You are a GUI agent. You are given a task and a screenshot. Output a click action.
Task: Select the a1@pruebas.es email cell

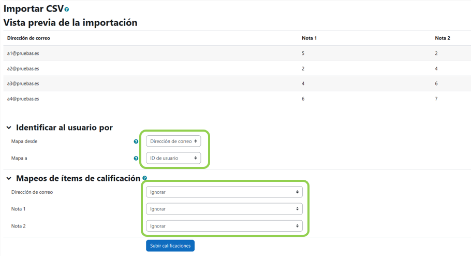coord(23,53)
